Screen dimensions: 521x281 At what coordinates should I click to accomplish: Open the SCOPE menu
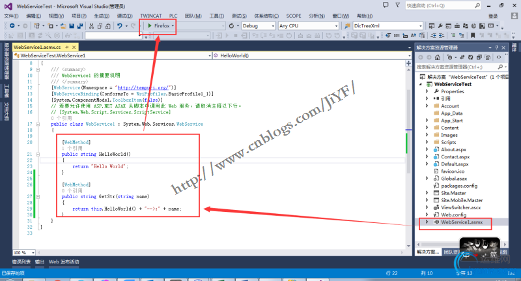(x=294, y=16)
